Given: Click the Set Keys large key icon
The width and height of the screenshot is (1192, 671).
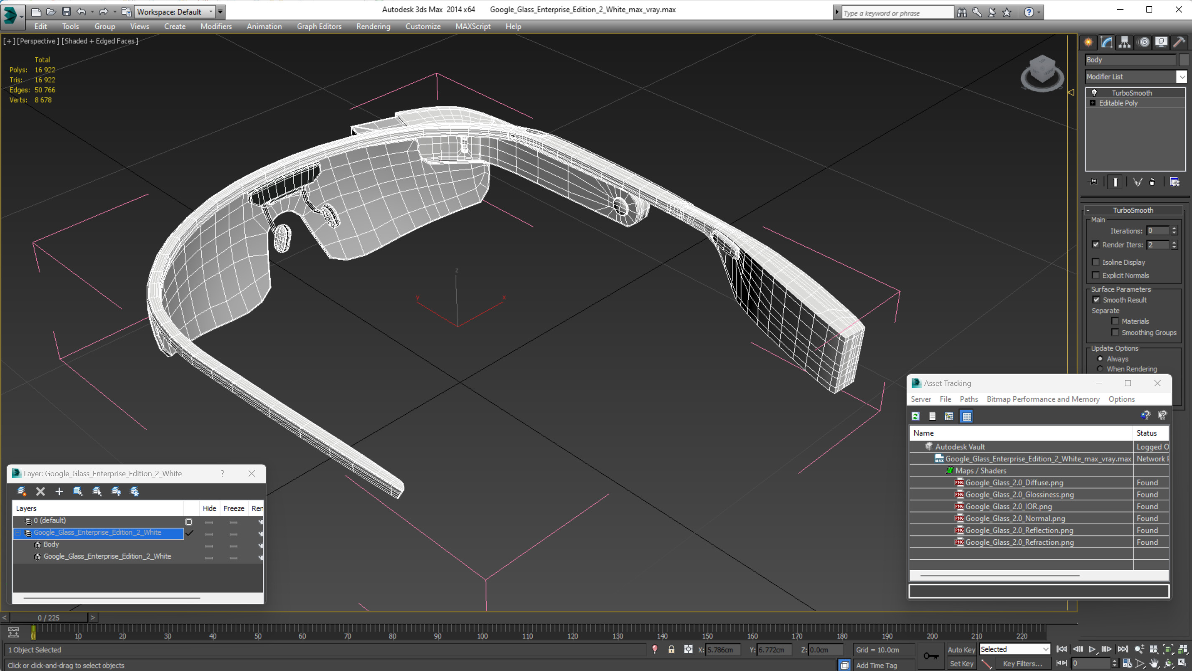Looking at the screenshot, I should (x=930, y=656).
